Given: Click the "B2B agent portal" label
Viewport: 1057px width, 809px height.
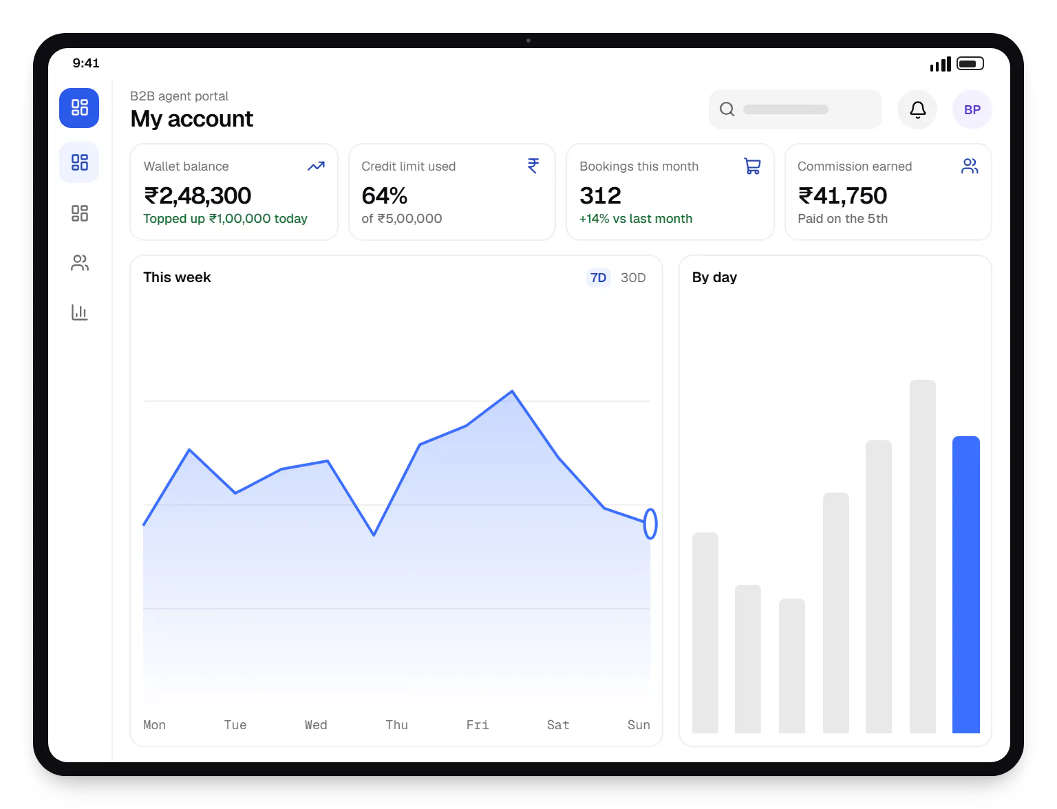Looking at the screenshot, I should 179,96.
